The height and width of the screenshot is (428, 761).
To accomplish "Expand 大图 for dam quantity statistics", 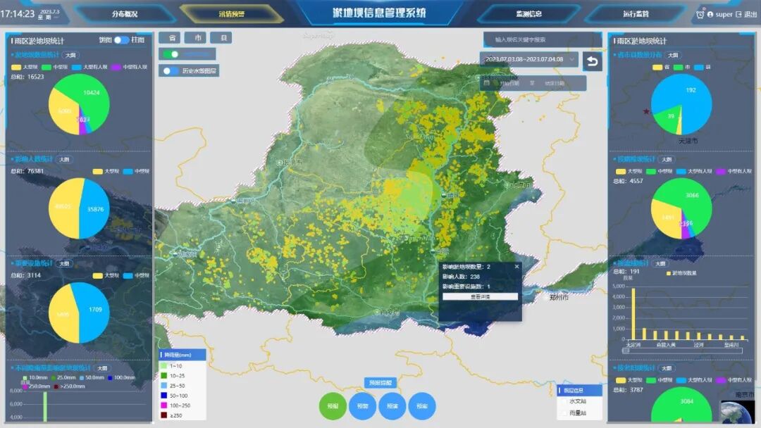I will click(x=70, y=55).
